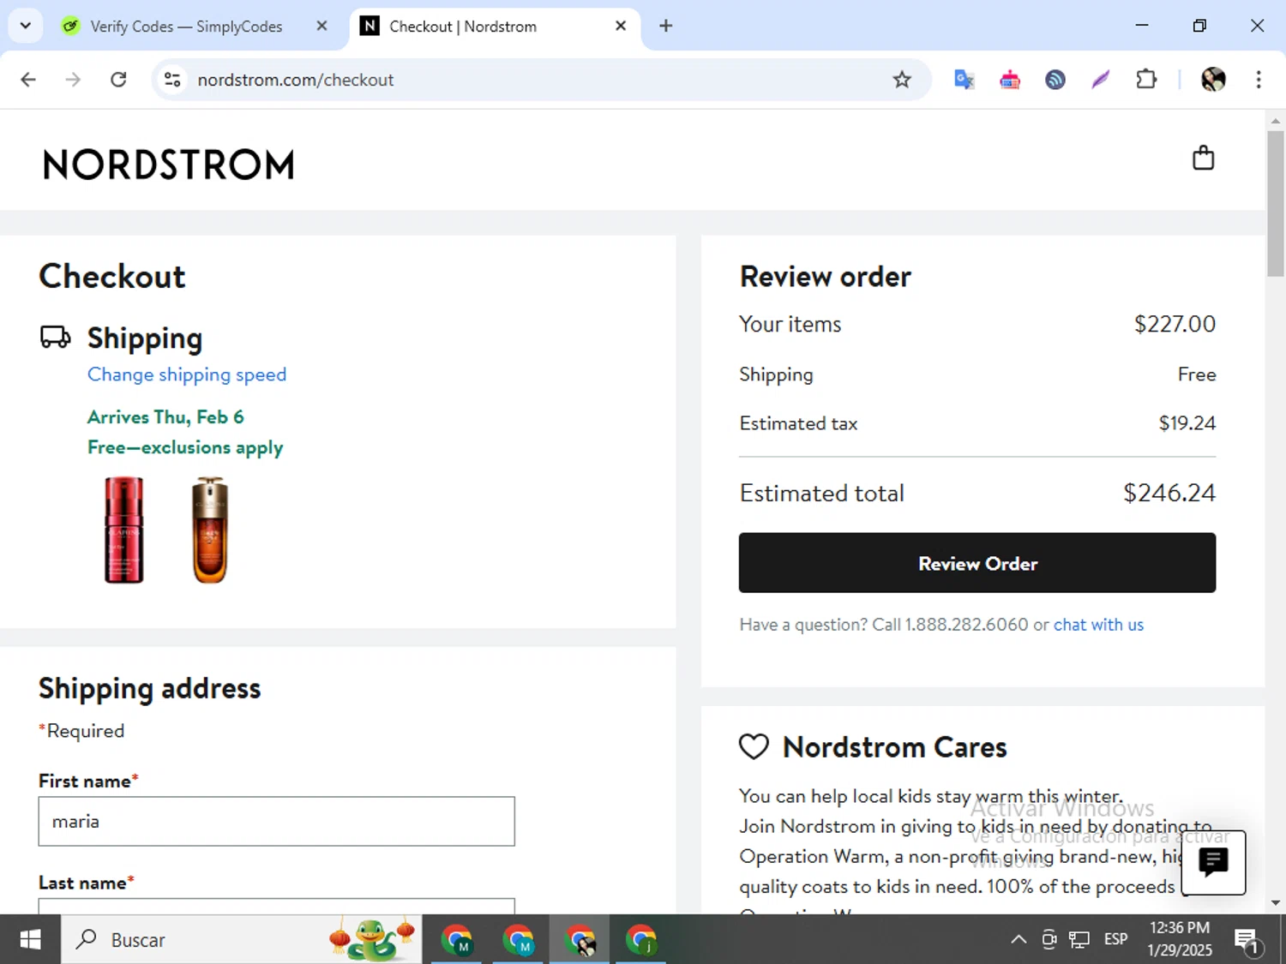The width and height of the screenshot is (1286, 964).
Task: Click the address bar URL
Action: [x=296, y=80]
